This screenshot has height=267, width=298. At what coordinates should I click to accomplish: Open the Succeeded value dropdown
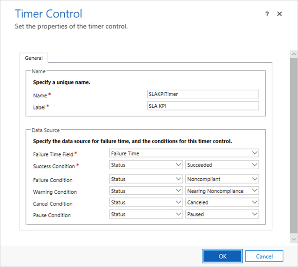222,165
